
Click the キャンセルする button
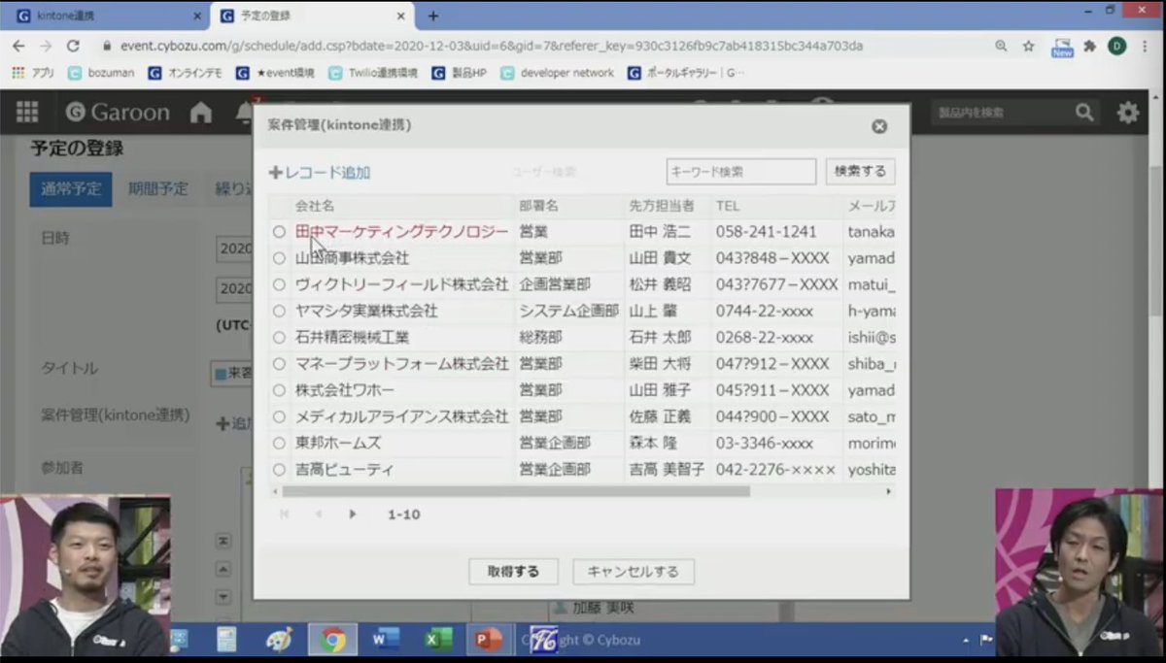coord(634,572)
